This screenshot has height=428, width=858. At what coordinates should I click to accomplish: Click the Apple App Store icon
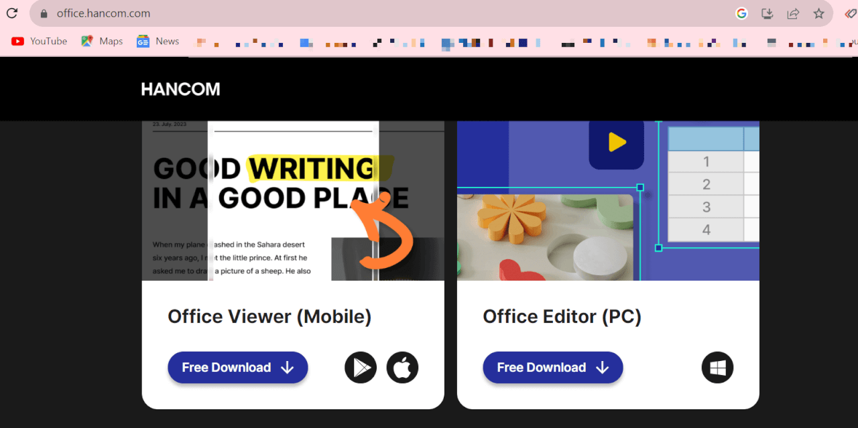[402, 367]
